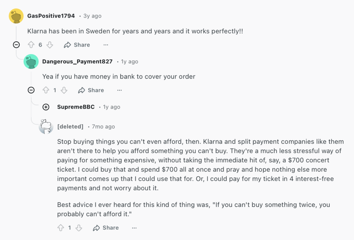Click GasPositive1794's yellow avatar
This screenshot has width=354, height=240.
click(x=16, y=16)
